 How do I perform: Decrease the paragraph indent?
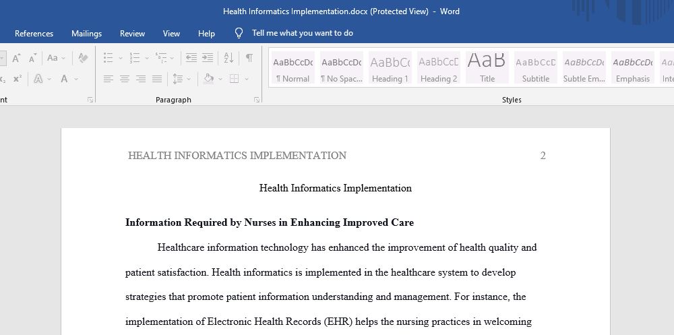click(x=191, y=57)
